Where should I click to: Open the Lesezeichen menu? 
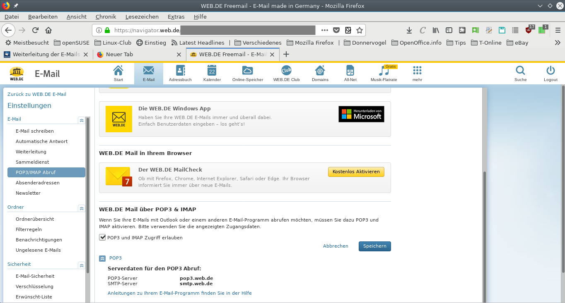point(142,17)
